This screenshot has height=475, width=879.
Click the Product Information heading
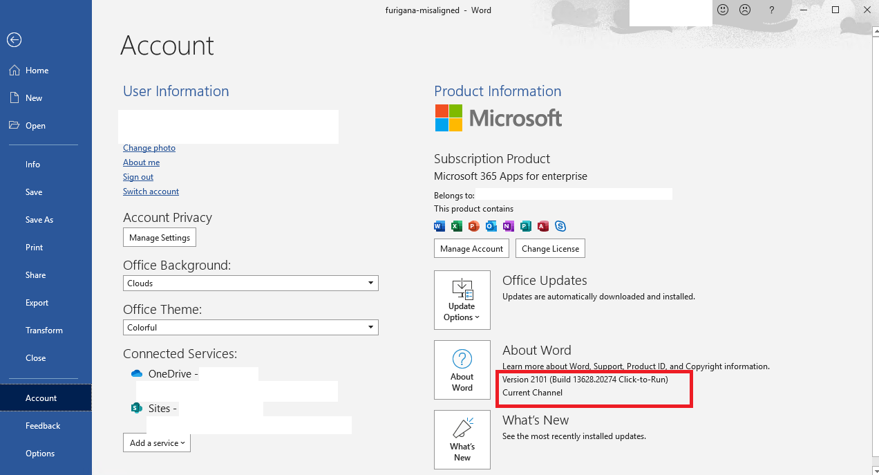[x=498, y=91]
